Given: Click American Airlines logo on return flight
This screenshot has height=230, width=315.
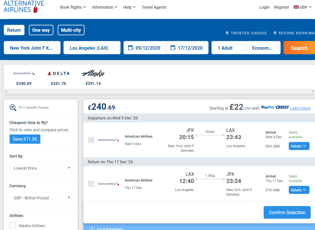Looking at the screenshot, I should point(108,184).
